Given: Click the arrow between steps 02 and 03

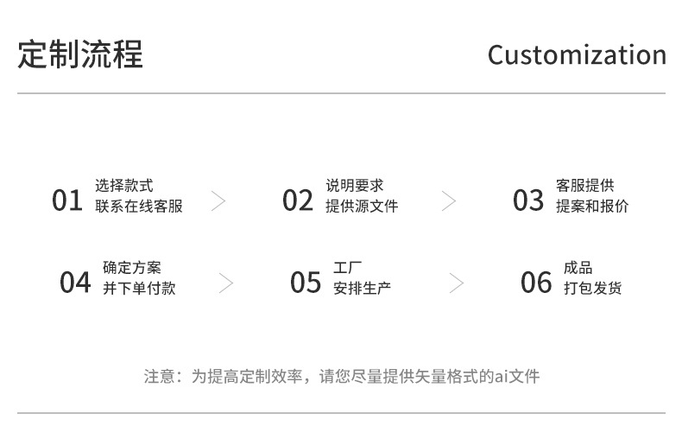Looking at the screenshot, I should pyautogui.click(x=449, y=200).
